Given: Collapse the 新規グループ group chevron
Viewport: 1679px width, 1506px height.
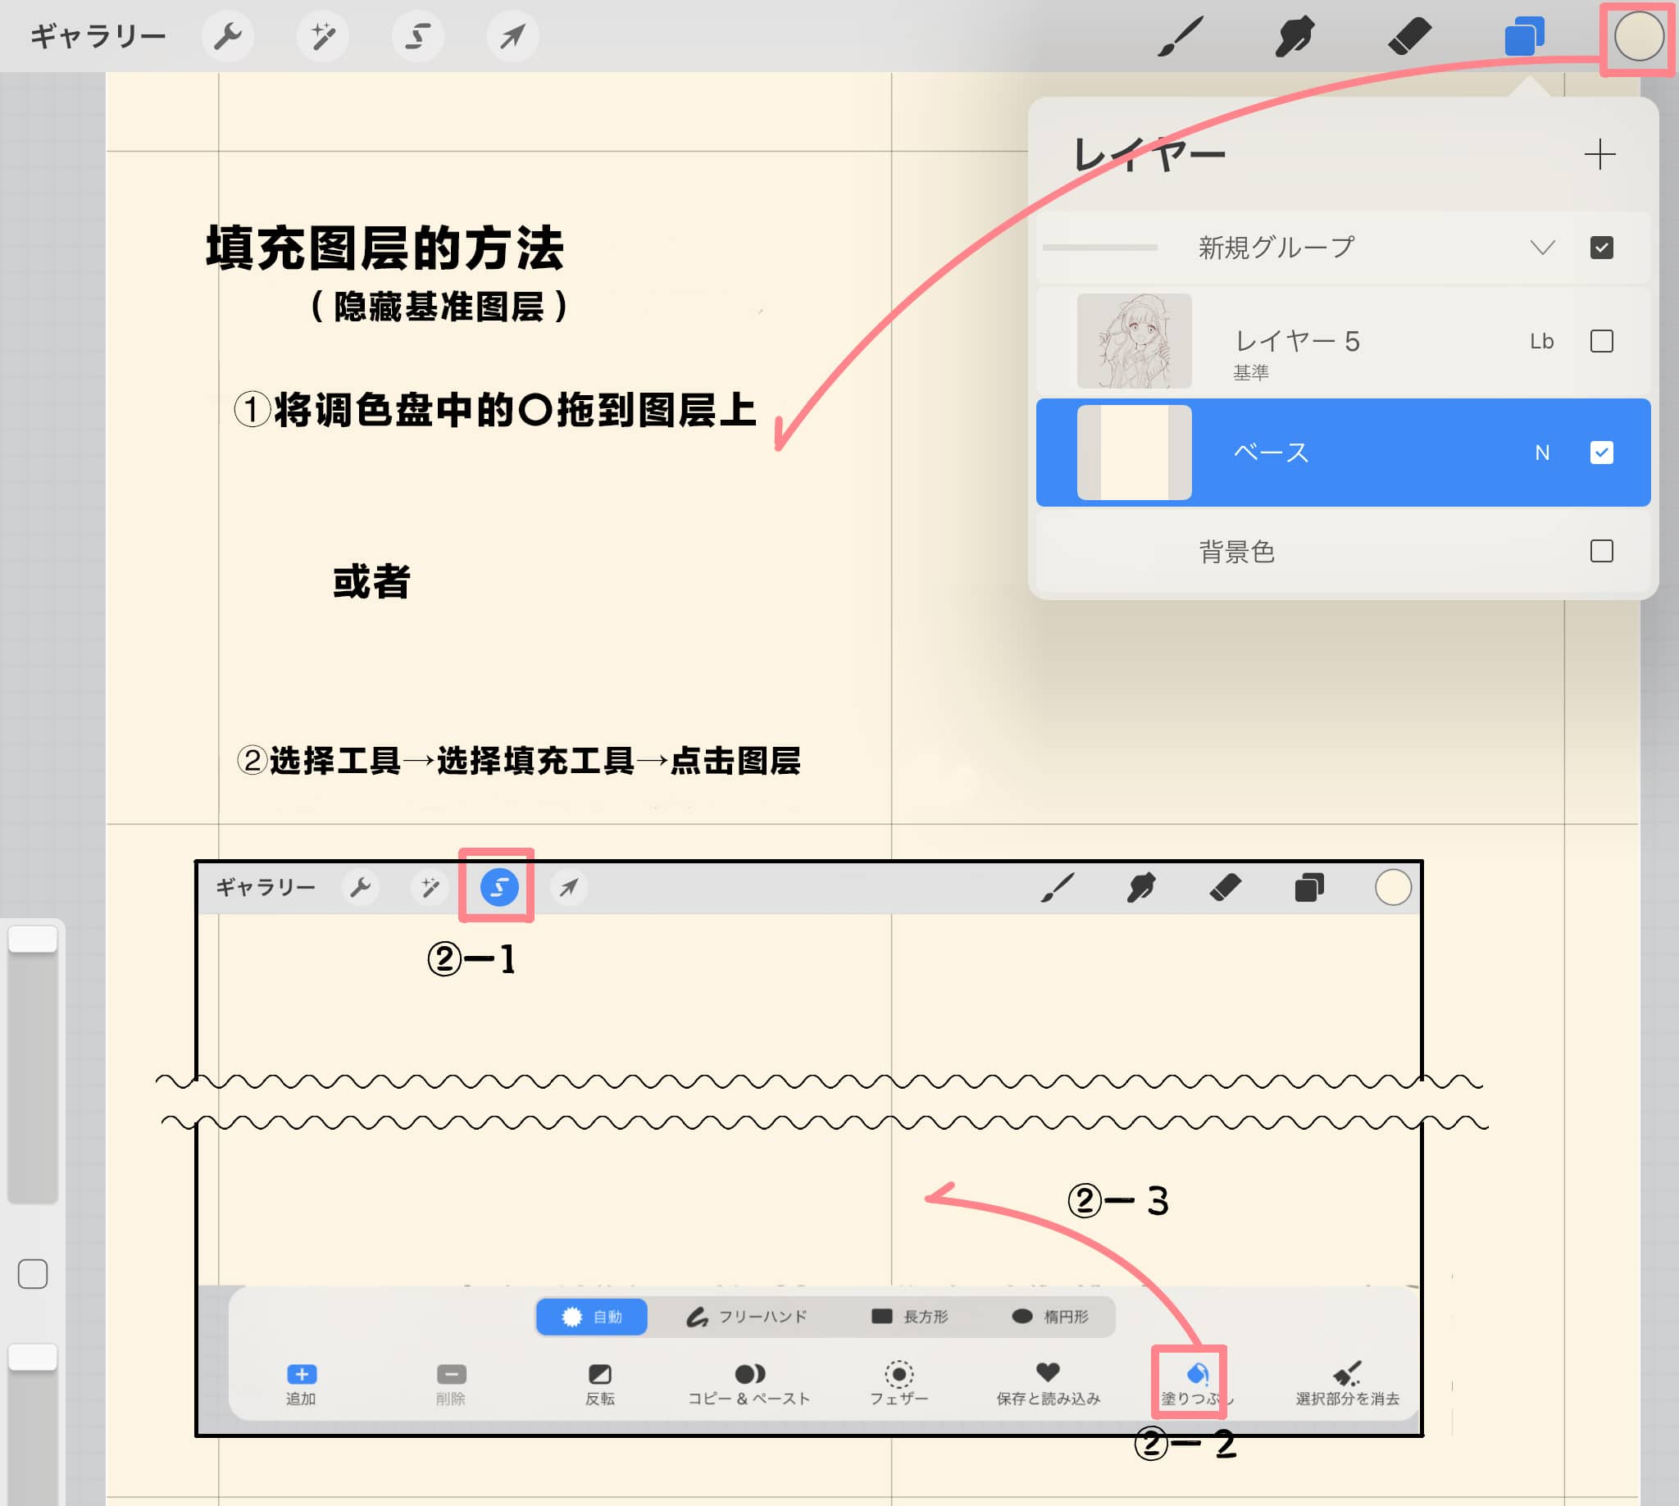Looking at the screenshot, I should click(1542, 248).
